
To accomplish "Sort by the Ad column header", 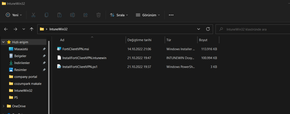I will tap(62, 40).
